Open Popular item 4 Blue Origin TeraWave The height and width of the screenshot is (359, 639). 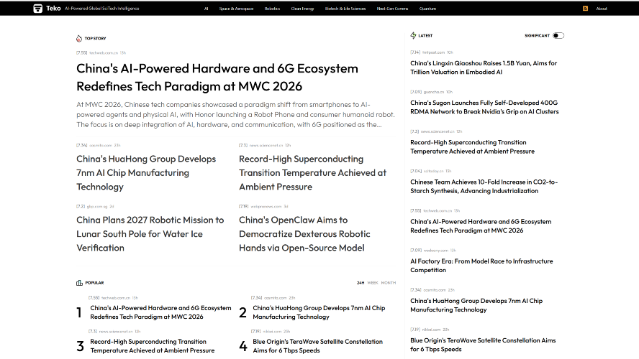pyautogui.click(x=317, y=346)
